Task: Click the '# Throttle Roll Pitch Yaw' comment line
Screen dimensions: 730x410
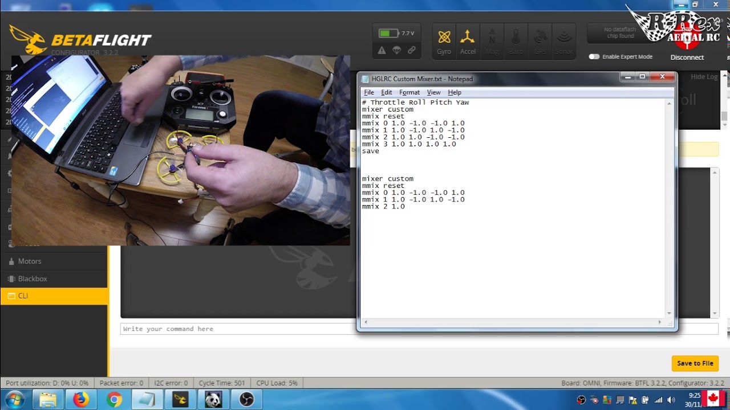Action: click(x=415, y=102)
